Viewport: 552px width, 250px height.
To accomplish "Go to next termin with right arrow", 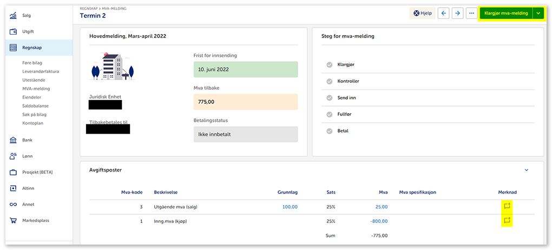I will click(x=458, y=13).
